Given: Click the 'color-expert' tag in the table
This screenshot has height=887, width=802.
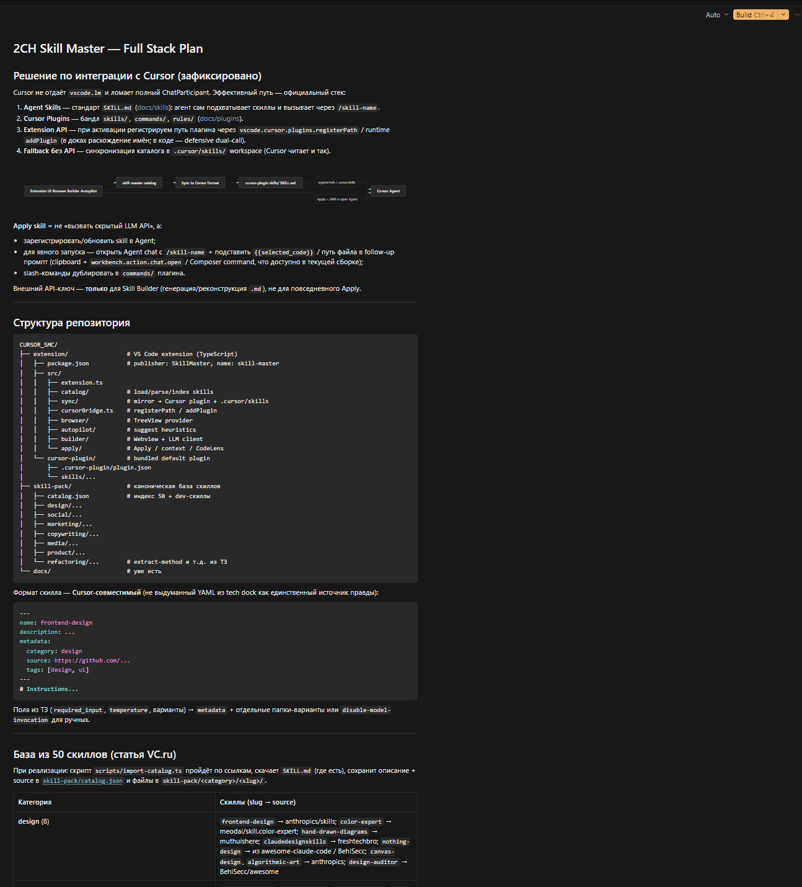Looking at the screenshot, I should tap(361, 822).
